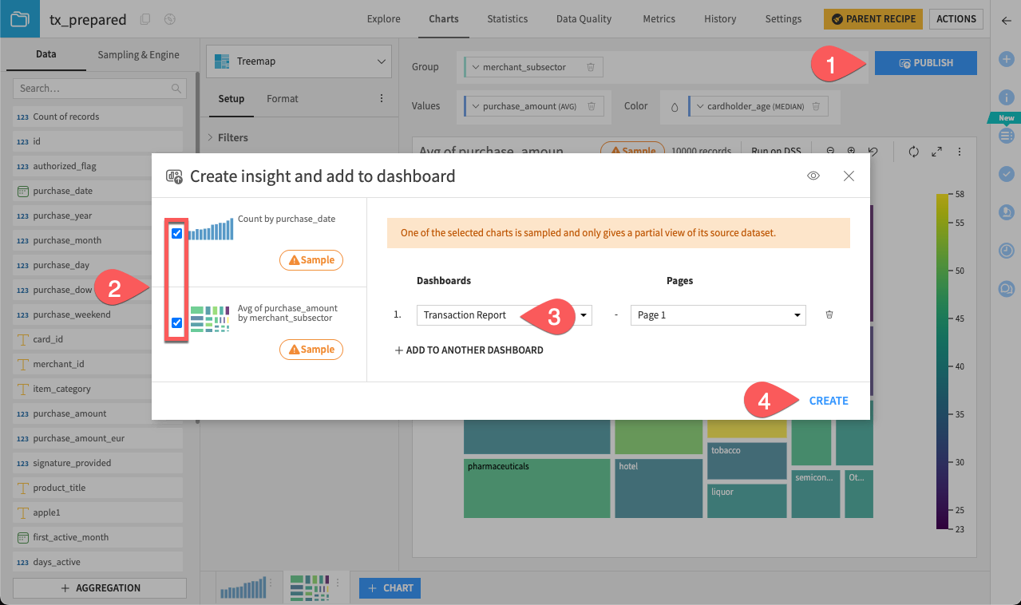The height and width of the screenshot is (605, 1021).
Task: Open the ACTIONS button
Action: point(956,19)
